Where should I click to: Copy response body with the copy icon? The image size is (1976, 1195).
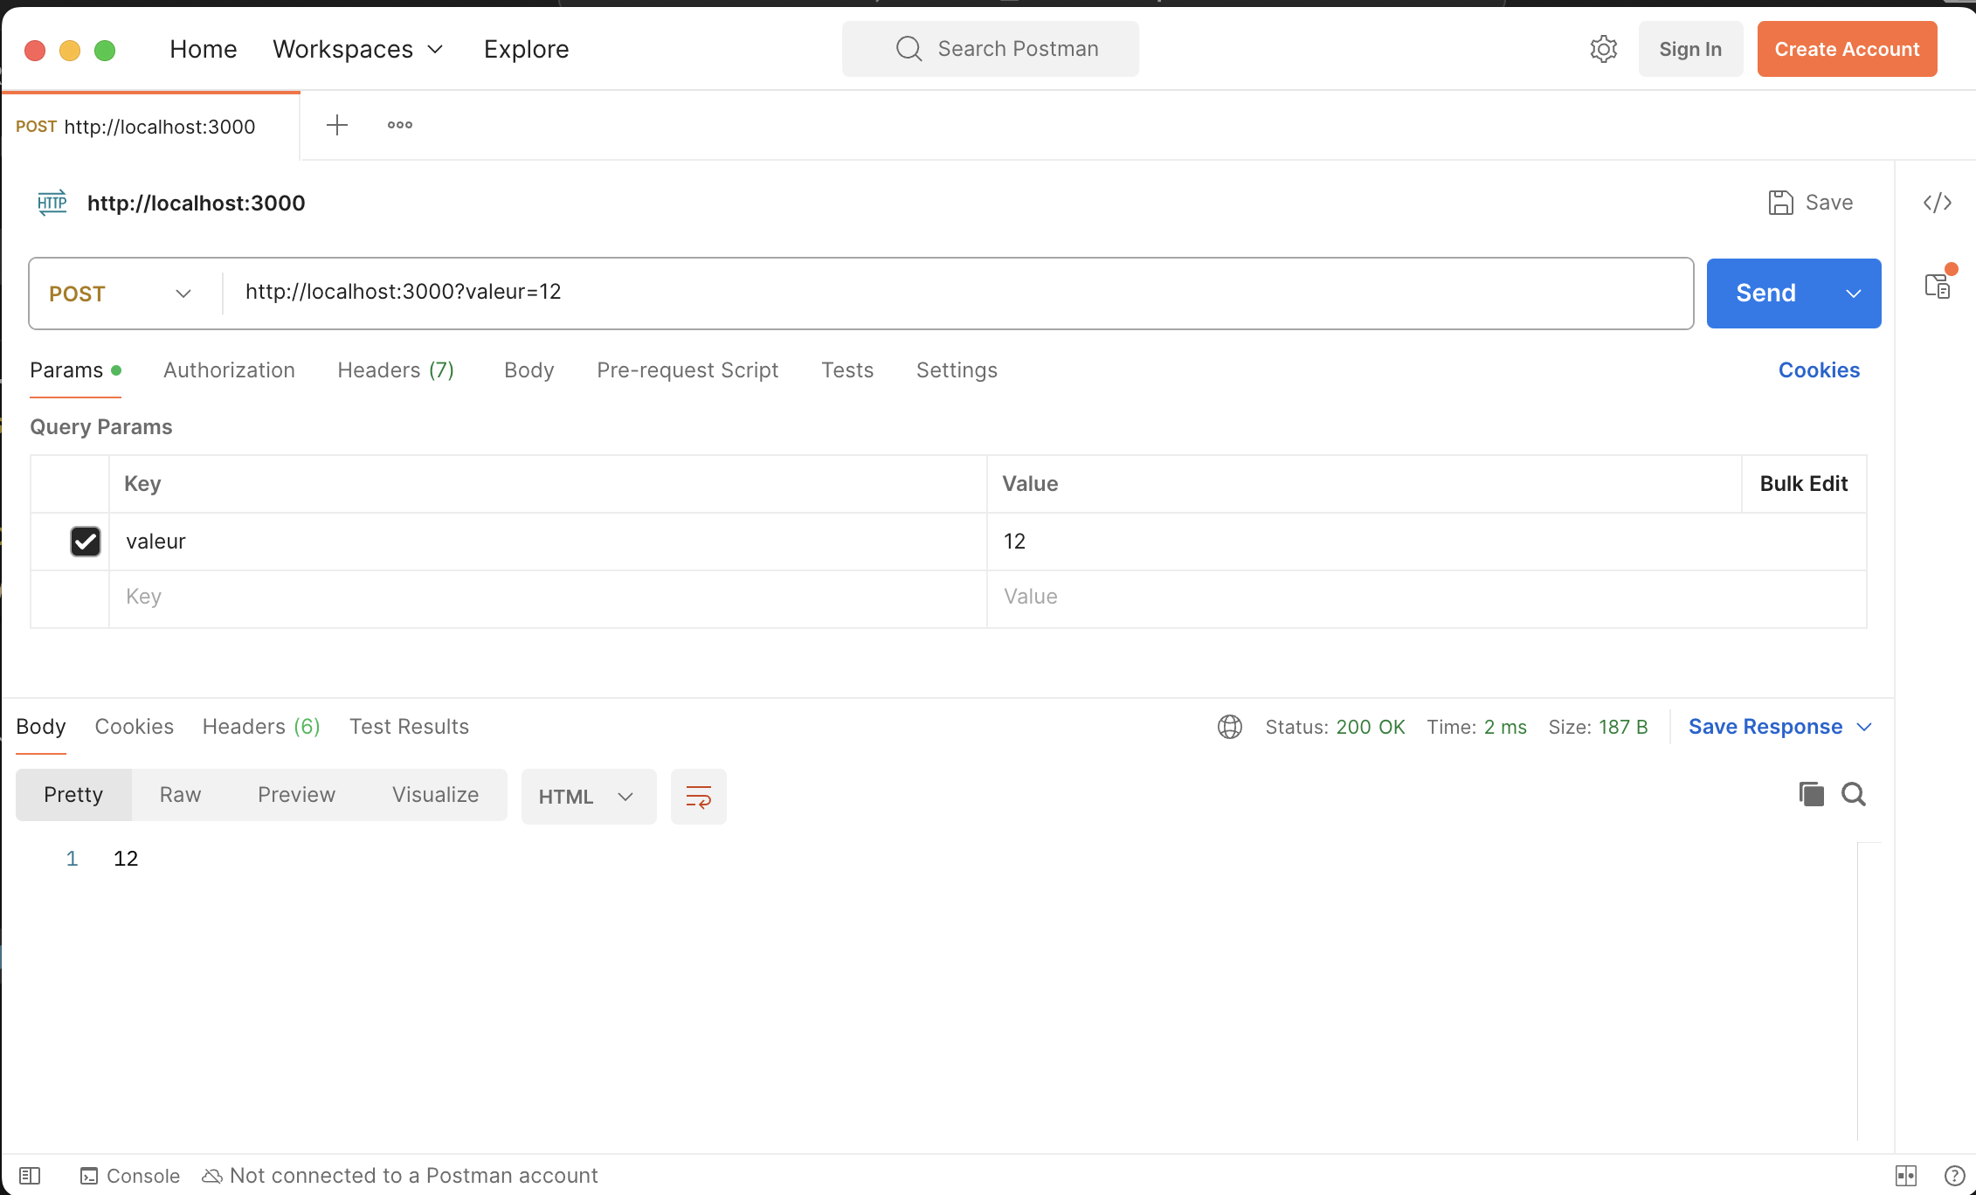tap(1811, 794)
